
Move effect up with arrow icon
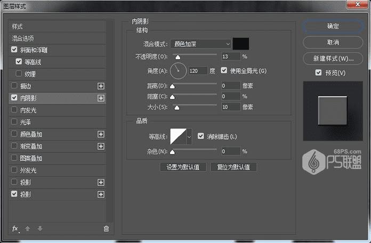click(27, 229)
